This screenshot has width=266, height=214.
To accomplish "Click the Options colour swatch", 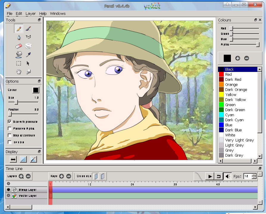I will [36, 90].
